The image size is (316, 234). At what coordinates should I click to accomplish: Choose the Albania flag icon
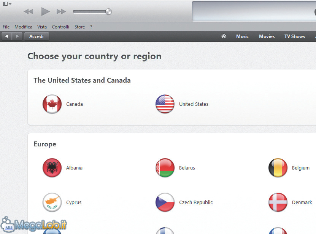[52, 168]
